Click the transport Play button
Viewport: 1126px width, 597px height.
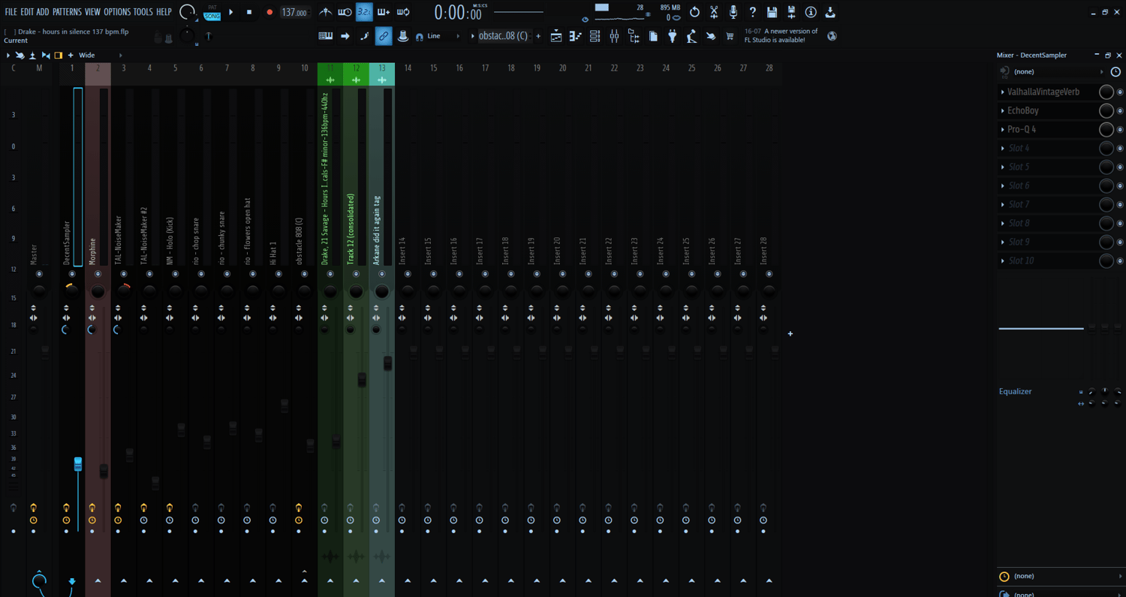(231, 12)
